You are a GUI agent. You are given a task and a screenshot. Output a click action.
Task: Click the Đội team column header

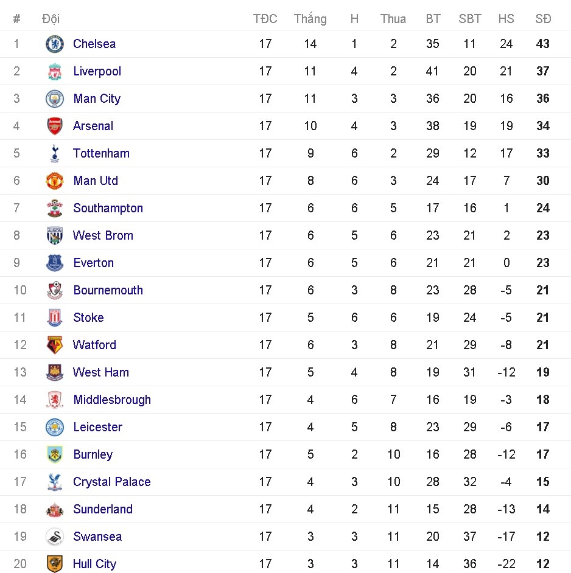click(51, 19)
